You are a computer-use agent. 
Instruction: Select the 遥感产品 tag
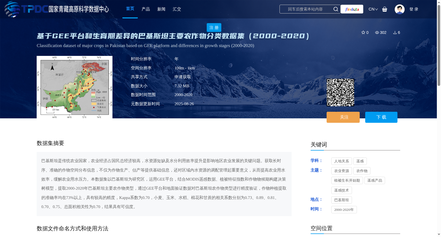(x=375, y=181)
